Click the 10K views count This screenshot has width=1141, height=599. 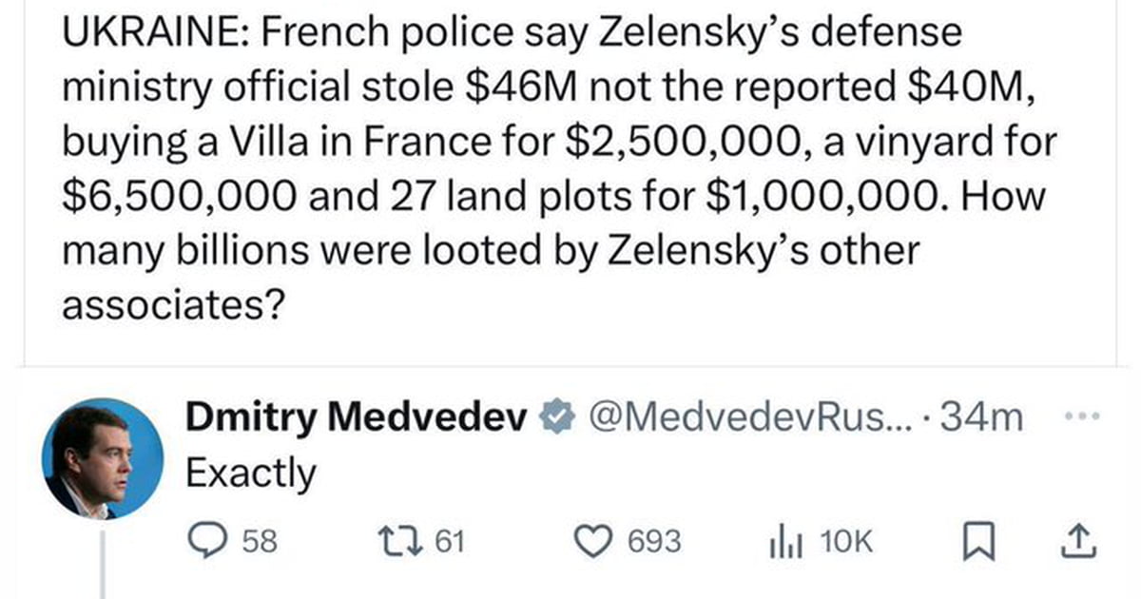(x=844, y=542)
